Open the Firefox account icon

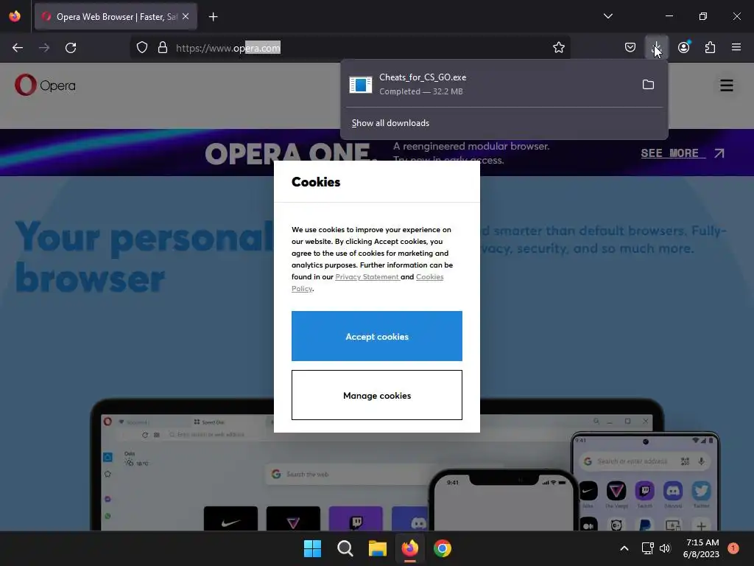click(x=683, y=47)
